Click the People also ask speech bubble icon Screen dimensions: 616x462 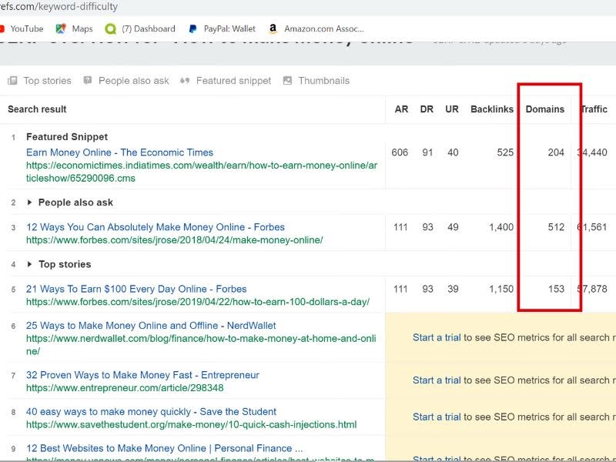coord(89,80)
